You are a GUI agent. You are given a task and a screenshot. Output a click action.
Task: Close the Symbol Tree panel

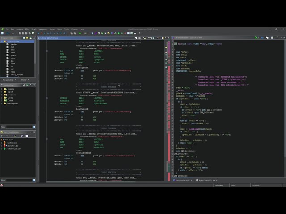pyautogui.click(x=34, y=85)
